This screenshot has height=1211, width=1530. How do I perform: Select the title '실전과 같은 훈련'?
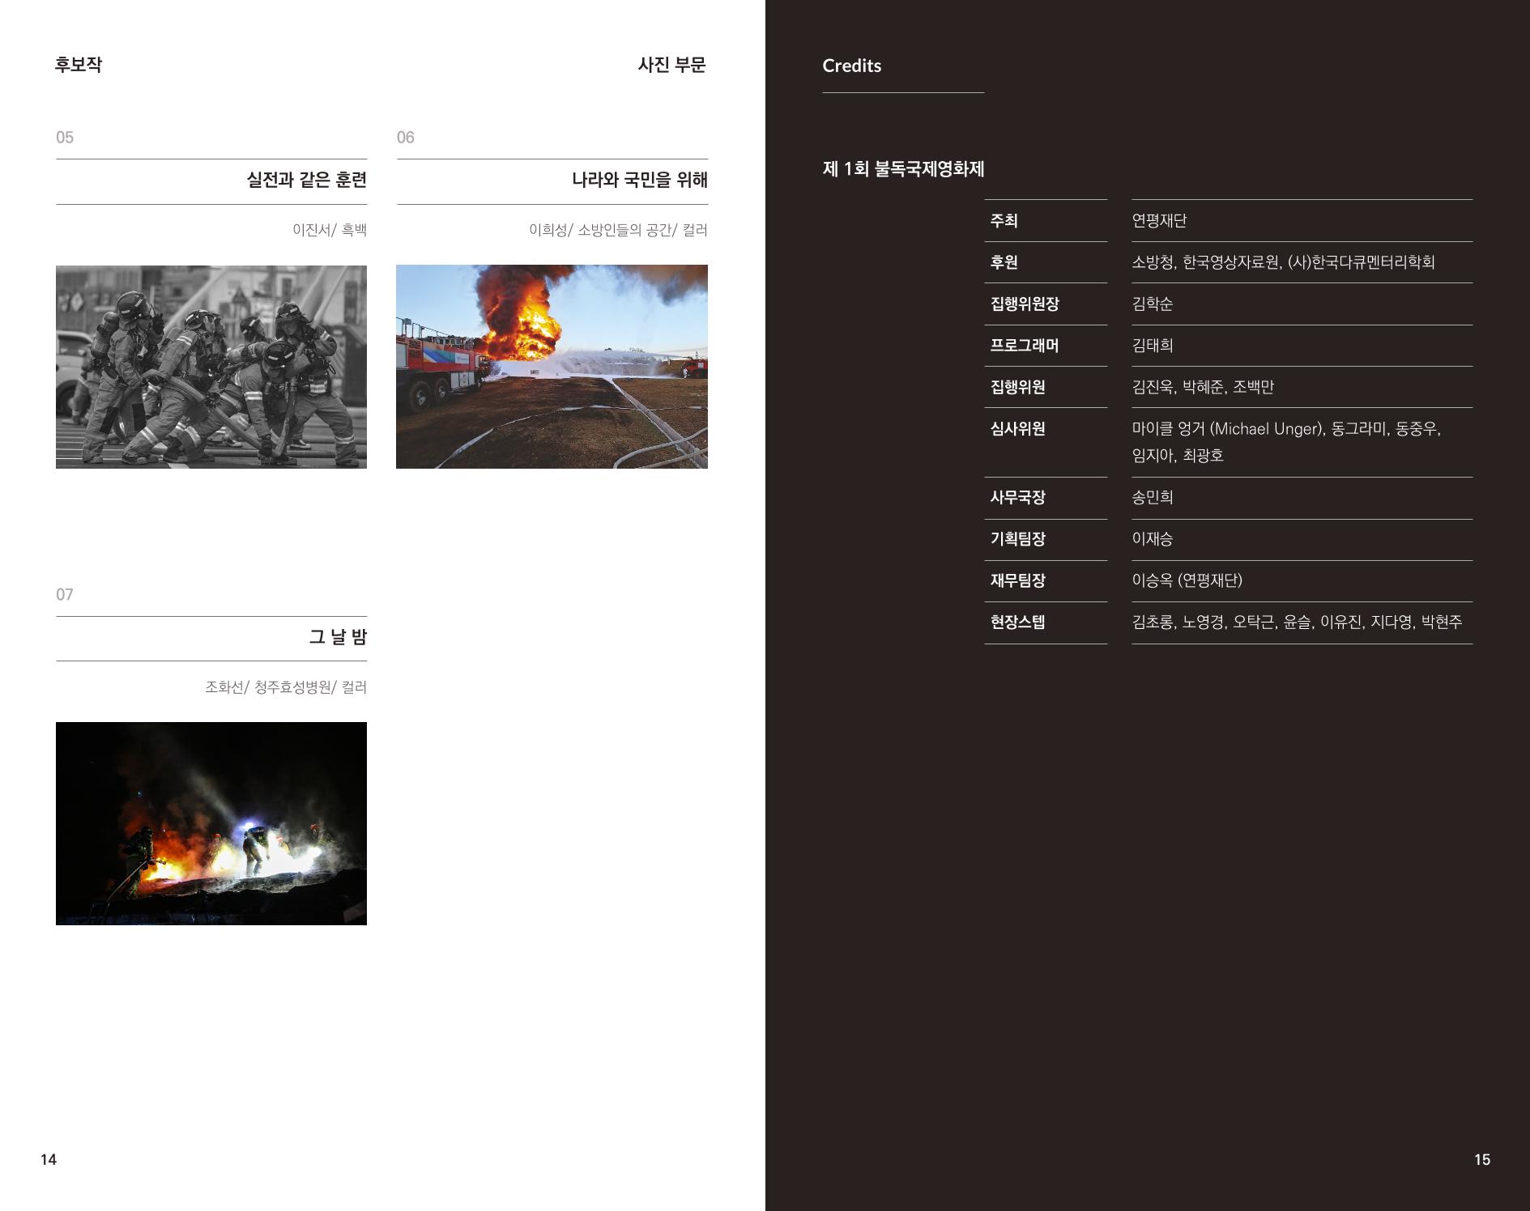point(307,180)
